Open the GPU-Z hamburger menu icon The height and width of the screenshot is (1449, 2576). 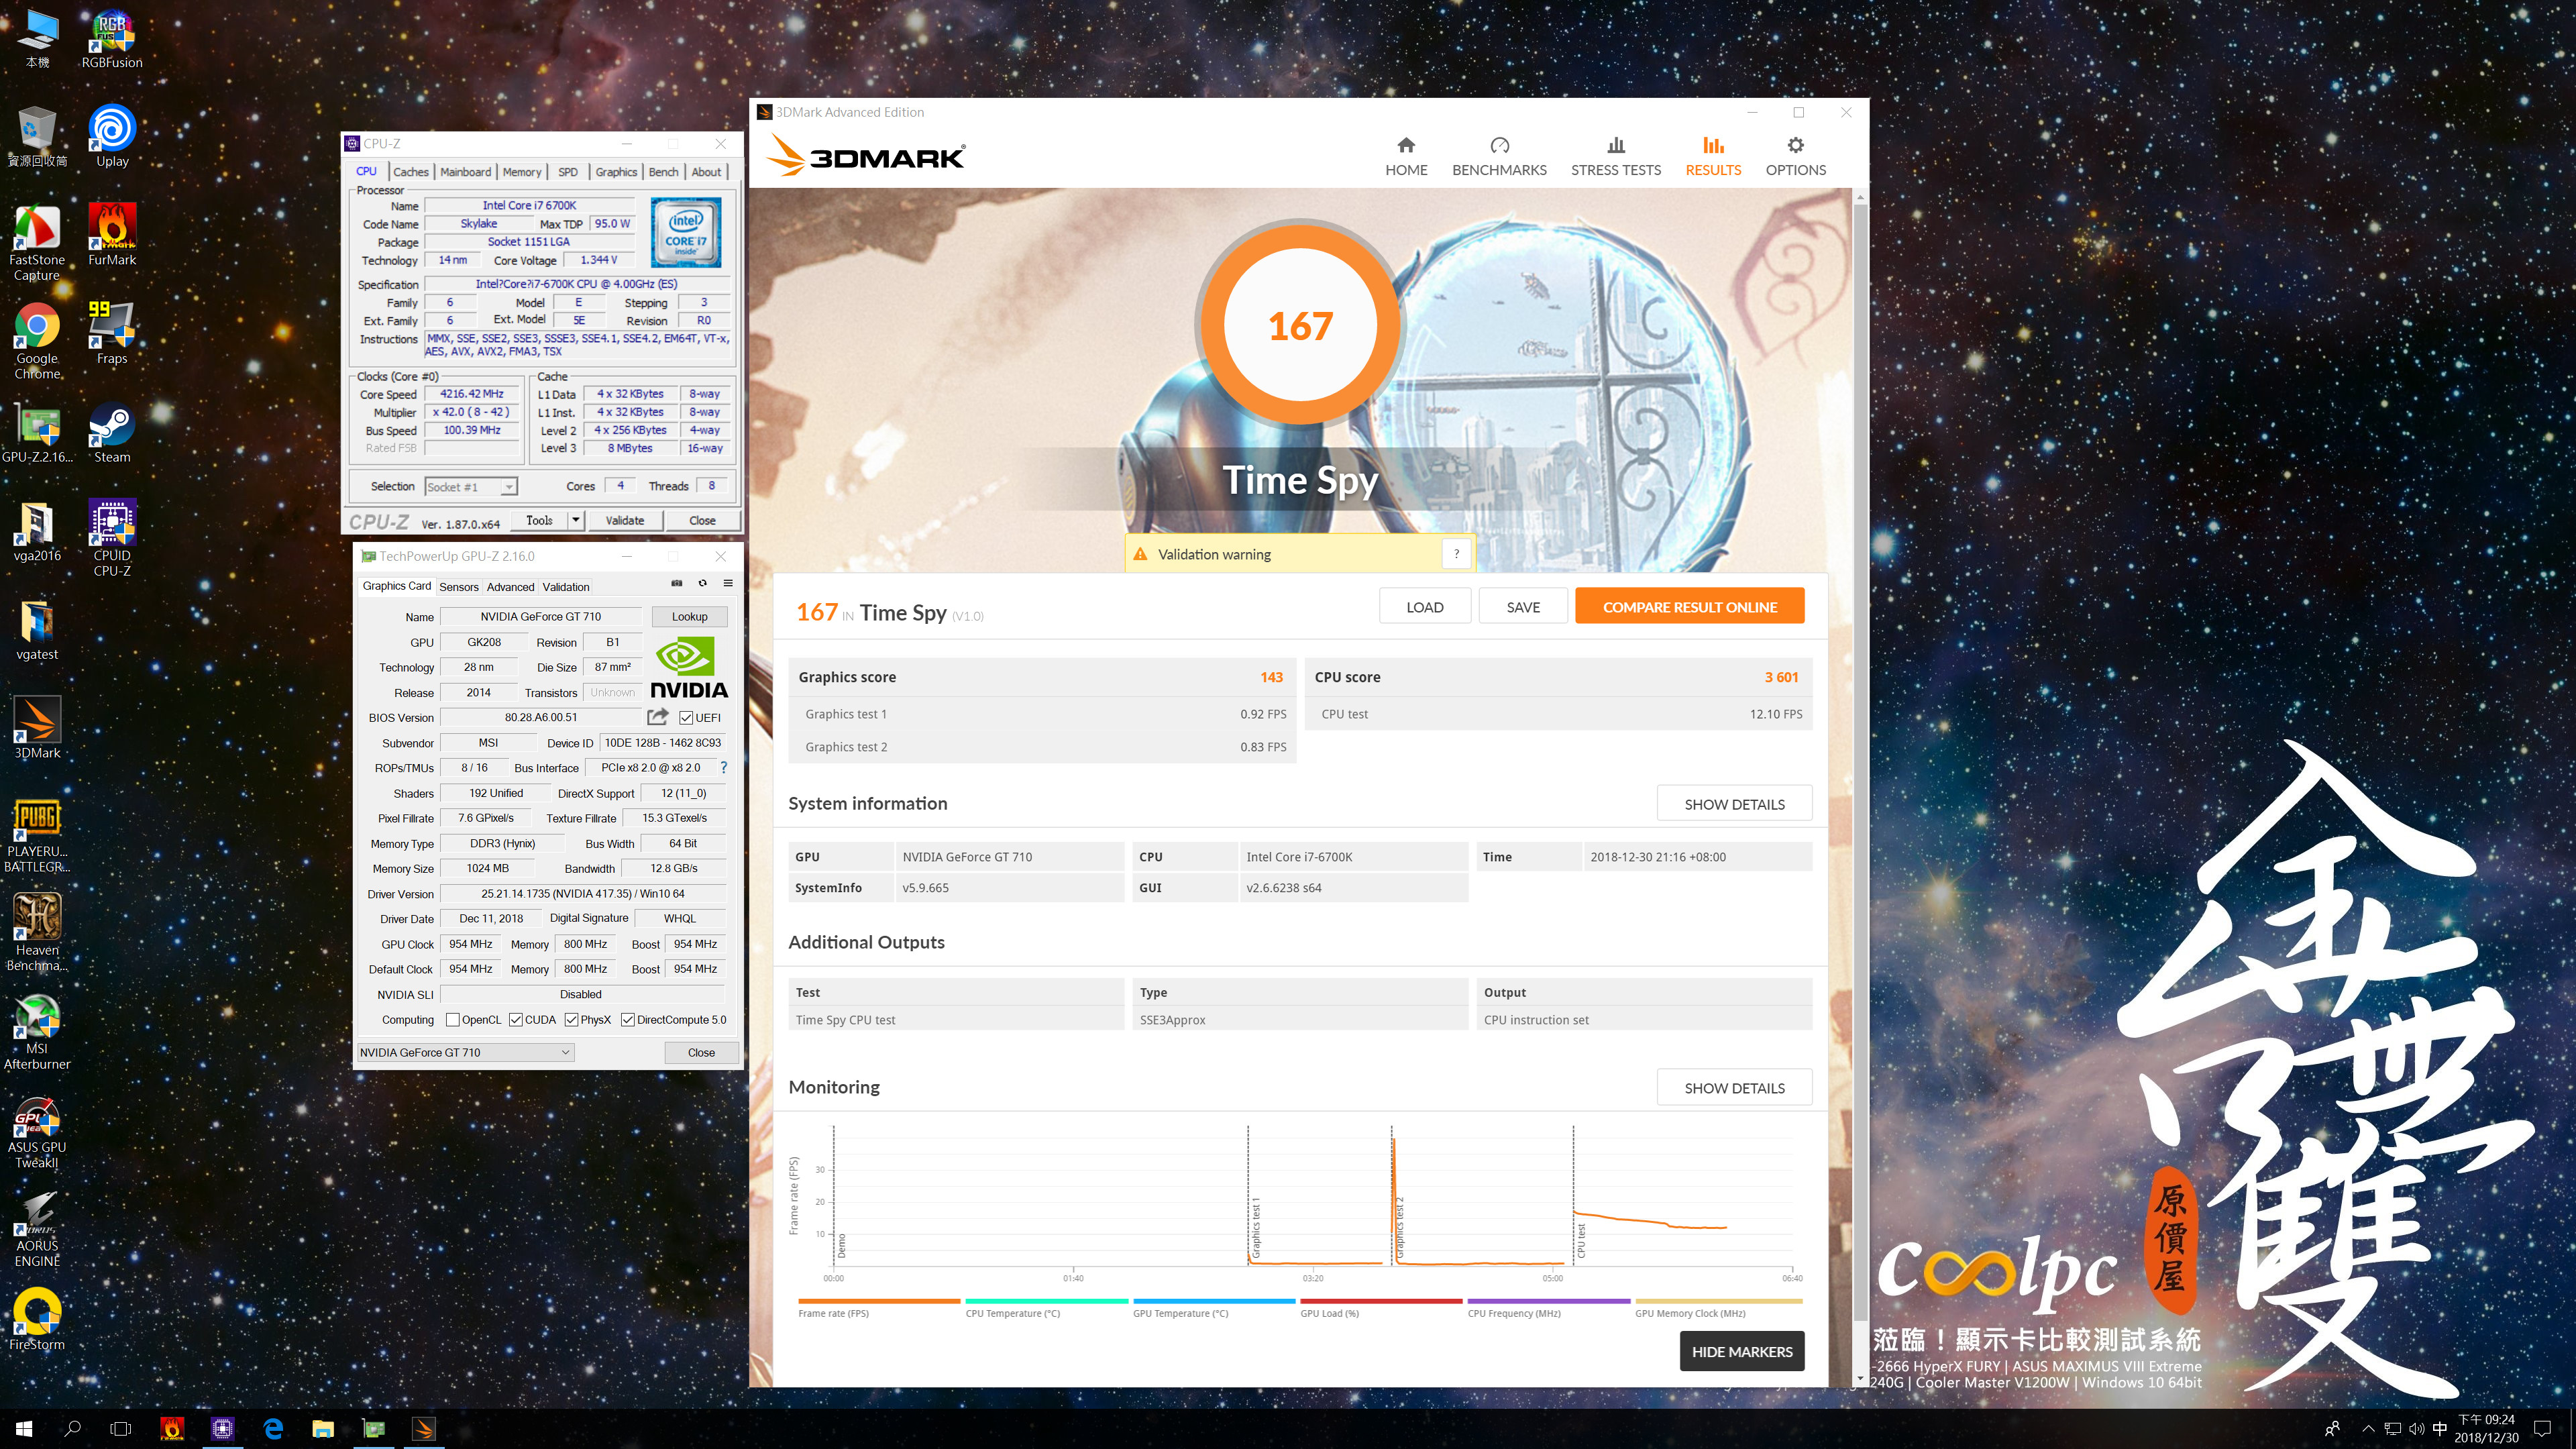coord(728,583)
